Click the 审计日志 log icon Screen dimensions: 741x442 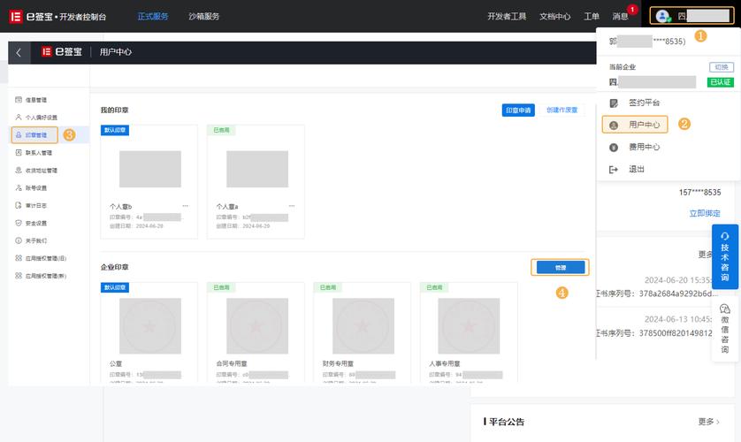click(x=19, y=205)
